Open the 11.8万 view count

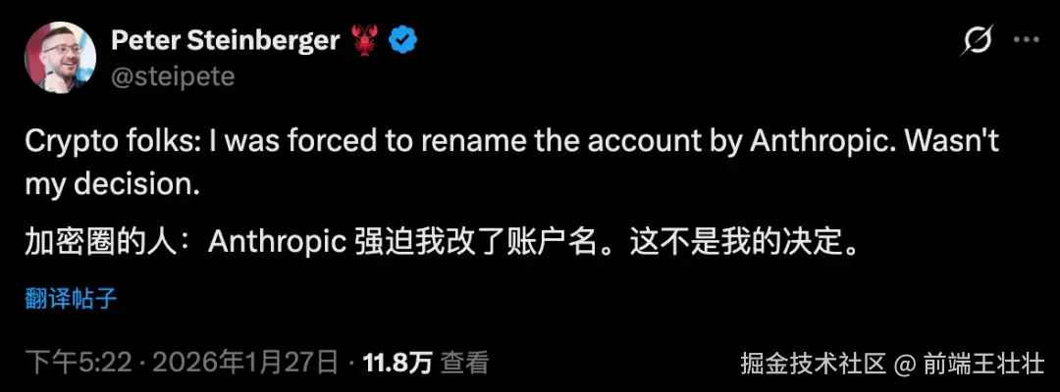coord(397,364)
